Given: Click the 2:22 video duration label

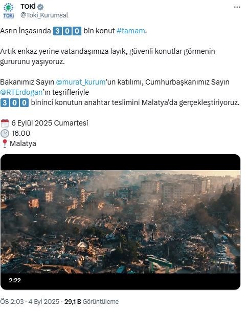Looking at the screenshot, I should [x=15, y=280].
